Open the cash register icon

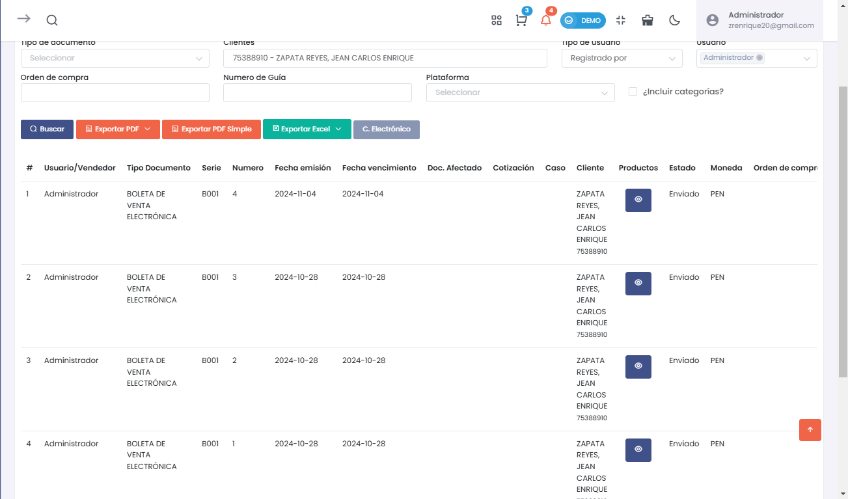(x=648, y=20)
